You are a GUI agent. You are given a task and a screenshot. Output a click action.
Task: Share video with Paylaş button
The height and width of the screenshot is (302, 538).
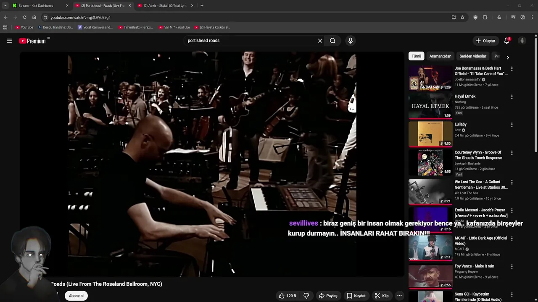(x=328, y=296)
